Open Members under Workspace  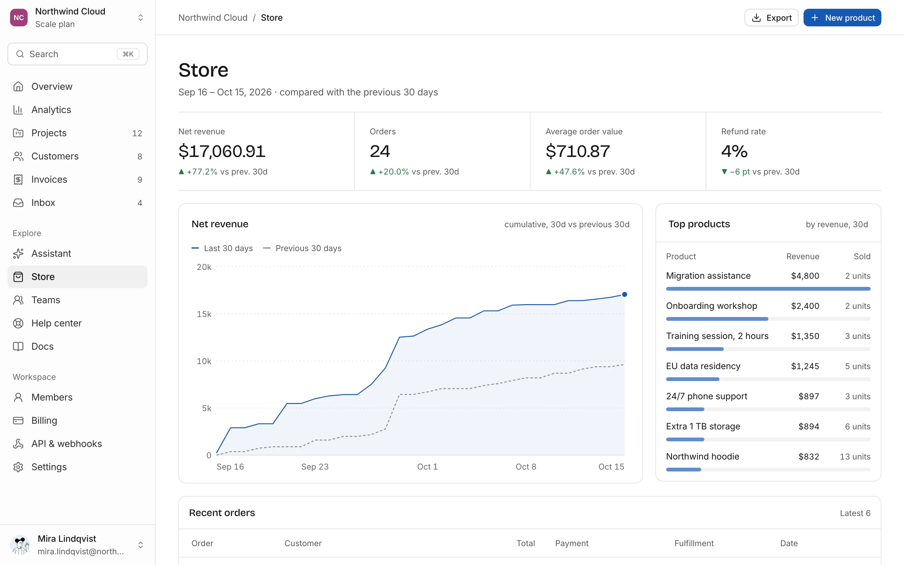[77, 397]
